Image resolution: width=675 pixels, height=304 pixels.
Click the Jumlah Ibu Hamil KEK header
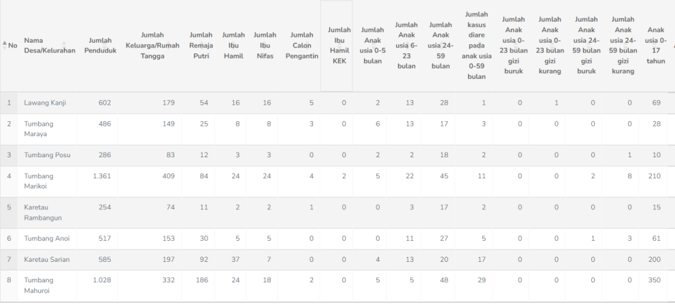tap(336, 45)
